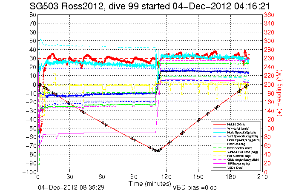Click the red '100' heading tick label
290x193 pixels.
[x=269, y=128]
